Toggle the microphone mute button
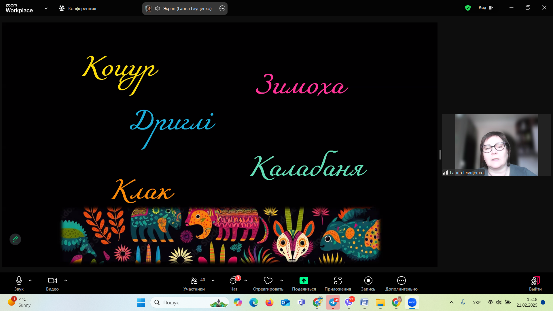Image resolution: width=553 pixels, height=311 pixels. (19, 280)
